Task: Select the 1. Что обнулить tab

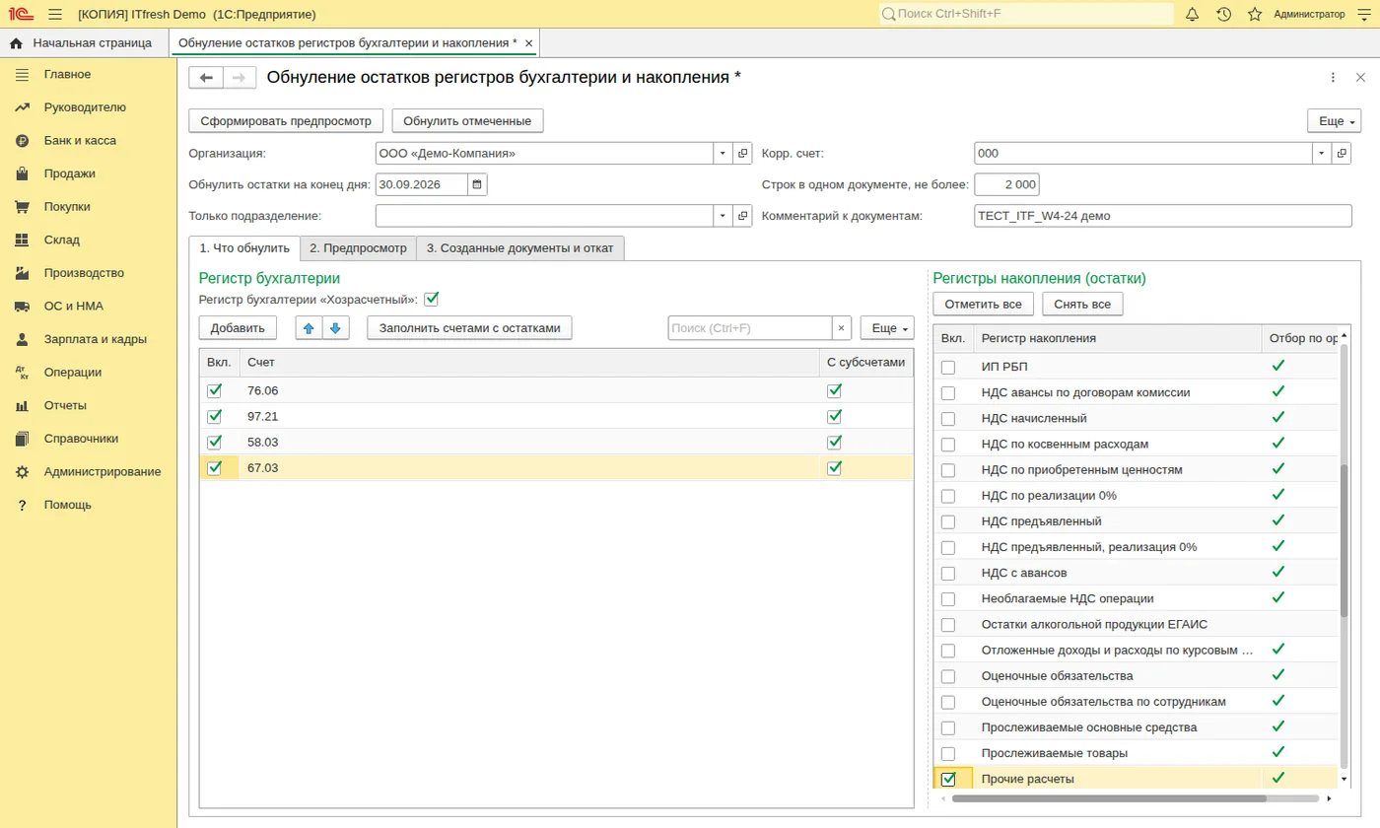Action: click(243, 248)
